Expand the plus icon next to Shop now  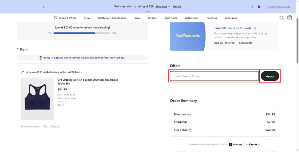click(169, 7)
